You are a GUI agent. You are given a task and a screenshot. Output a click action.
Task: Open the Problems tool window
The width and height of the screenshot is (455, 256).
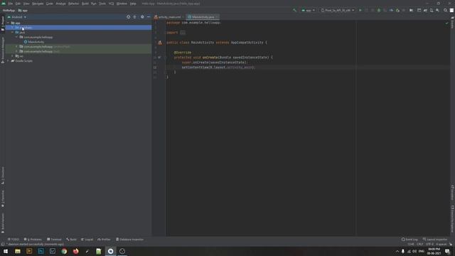coord(33,240)
